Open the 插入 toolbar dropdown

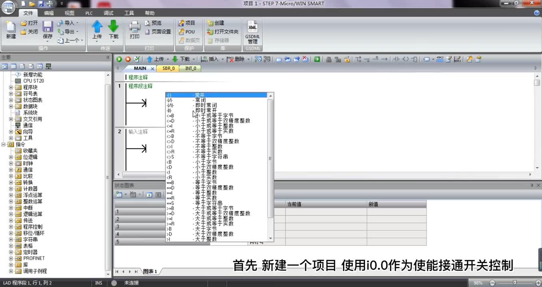tap(222, 59)
